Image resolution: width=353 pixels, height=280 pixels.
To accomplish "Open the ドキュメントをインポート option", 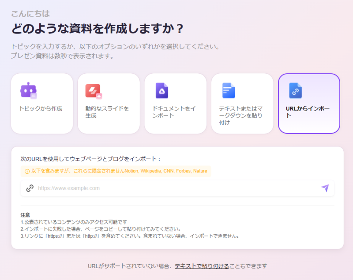I will 174,112.
